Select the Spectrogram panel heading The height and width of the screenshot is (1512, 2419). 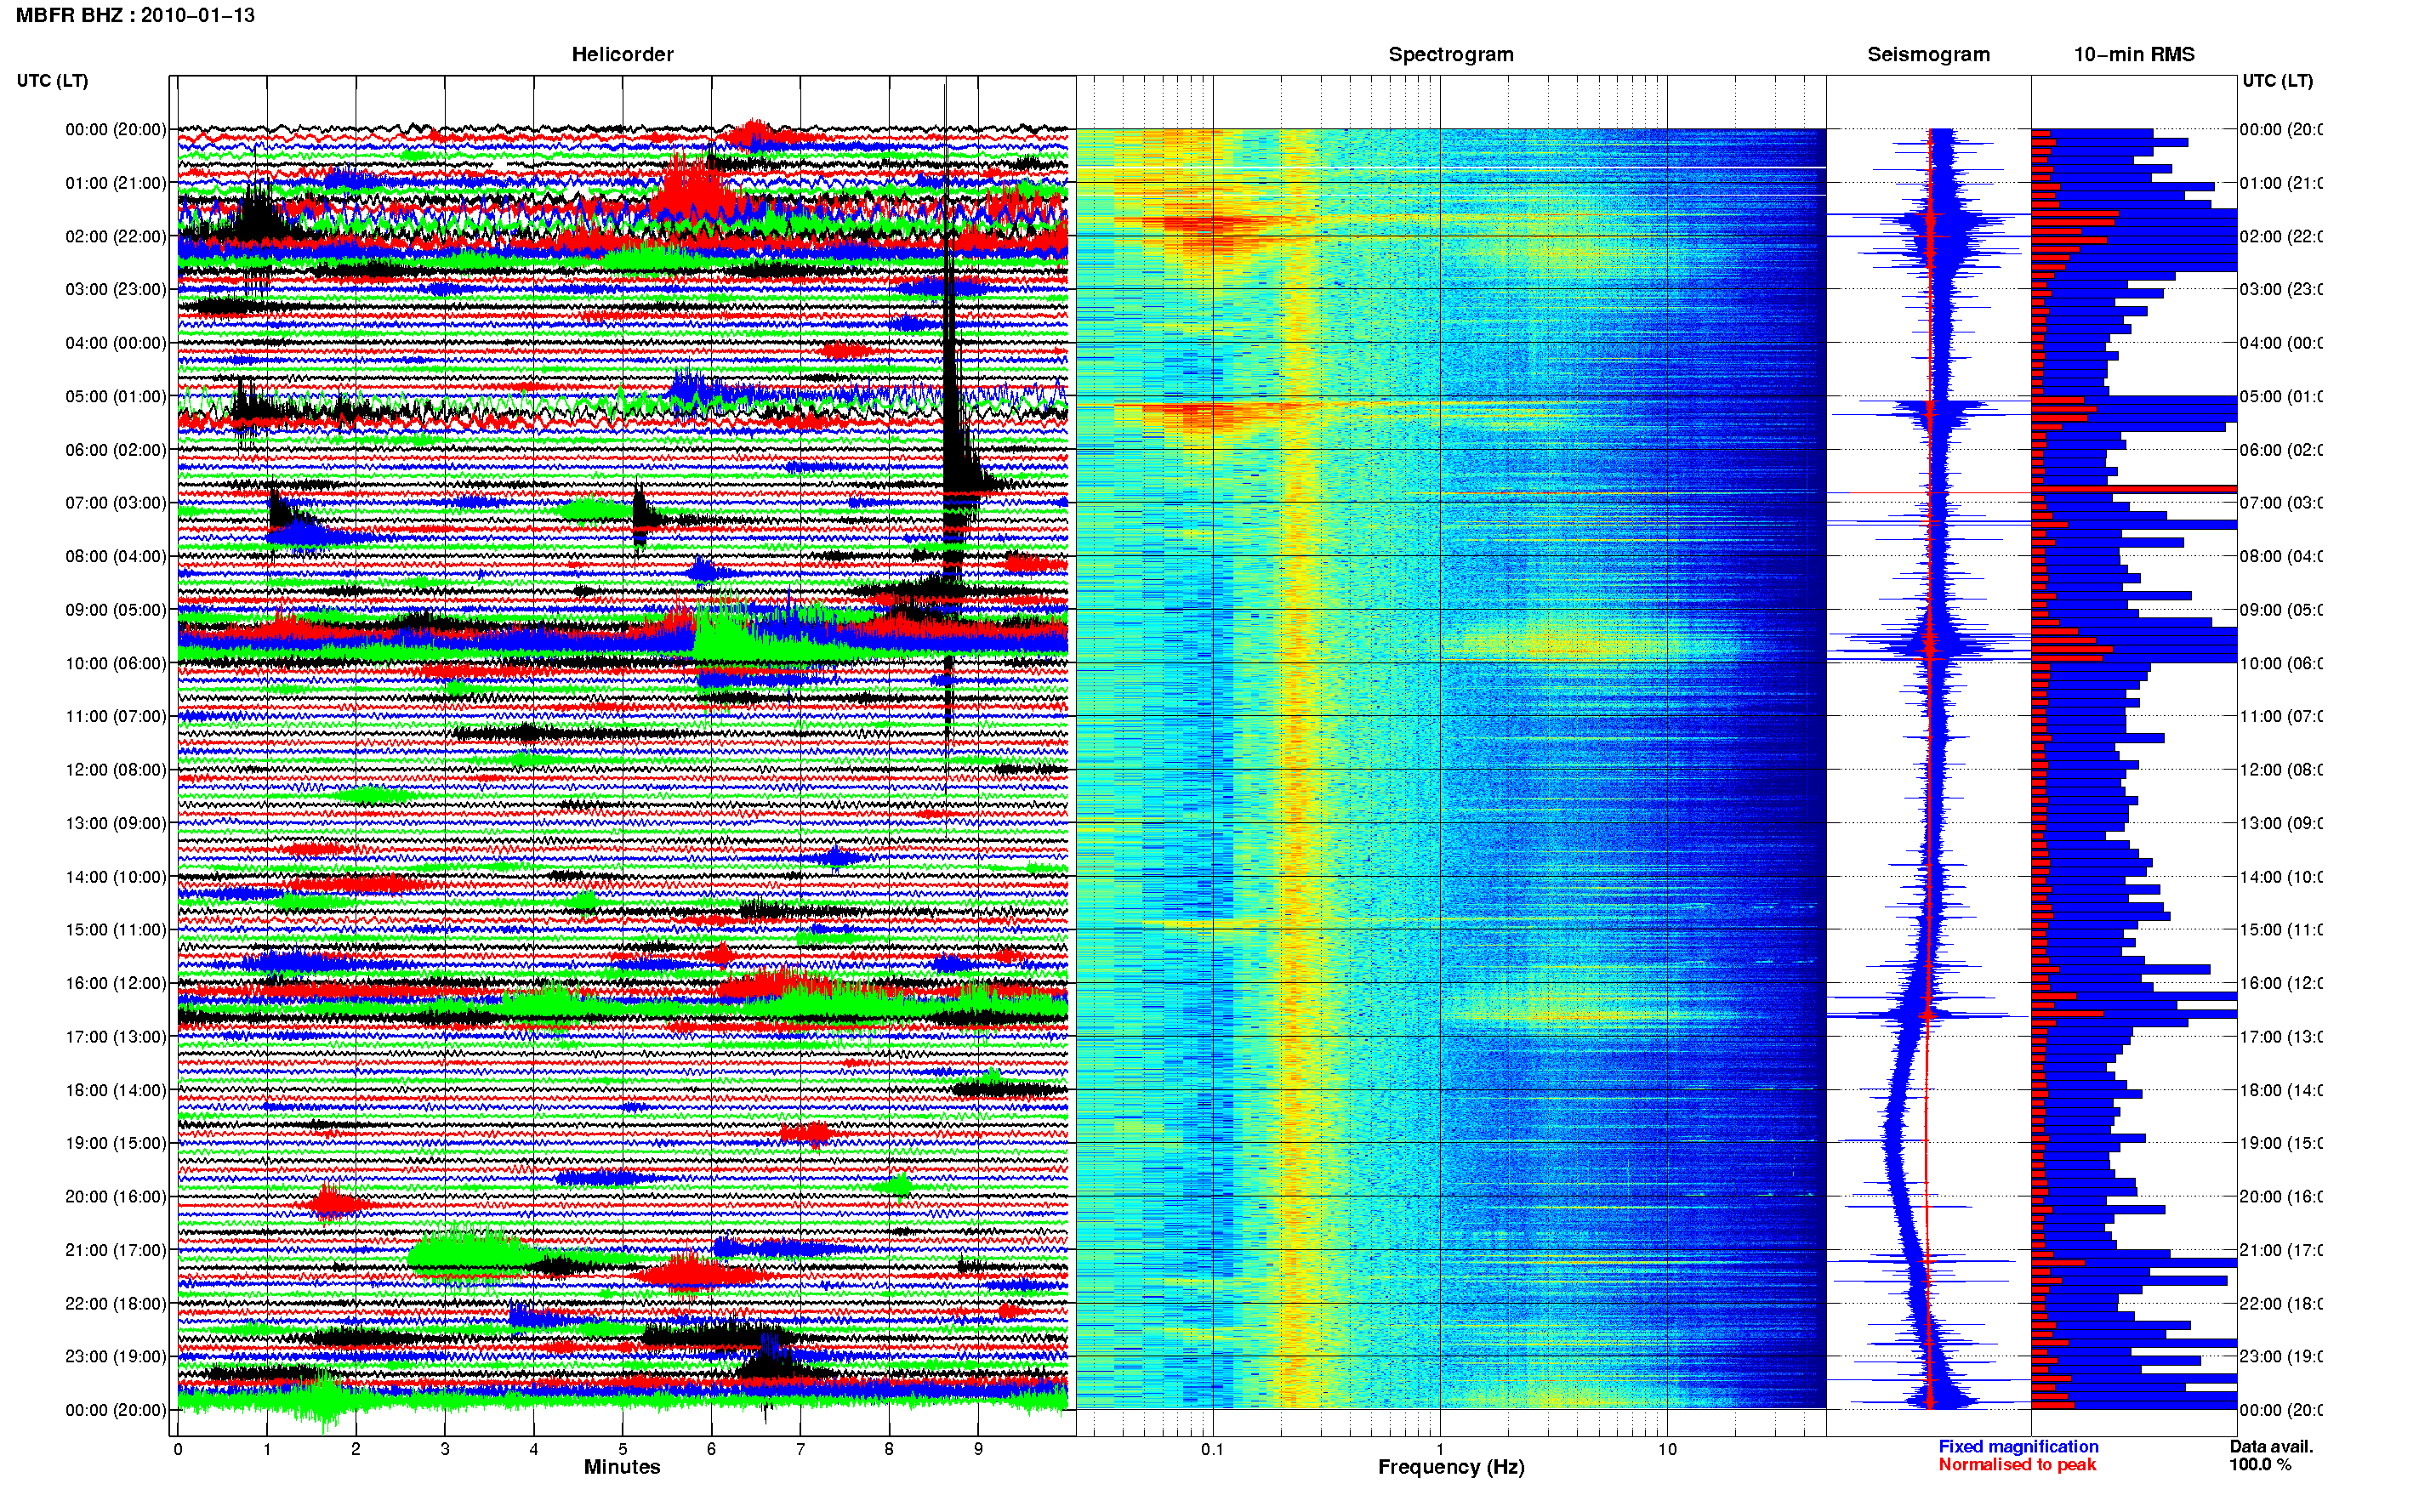click(x=1451, y=54)
